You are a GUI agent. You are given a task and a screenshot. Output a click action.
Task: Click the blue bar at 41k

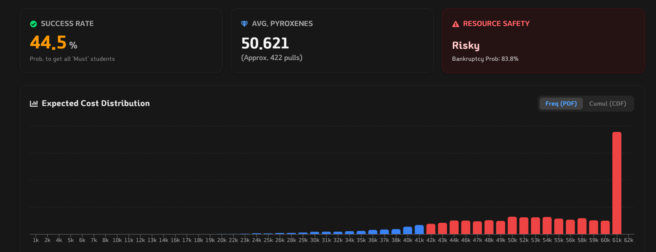click(419, 230)
